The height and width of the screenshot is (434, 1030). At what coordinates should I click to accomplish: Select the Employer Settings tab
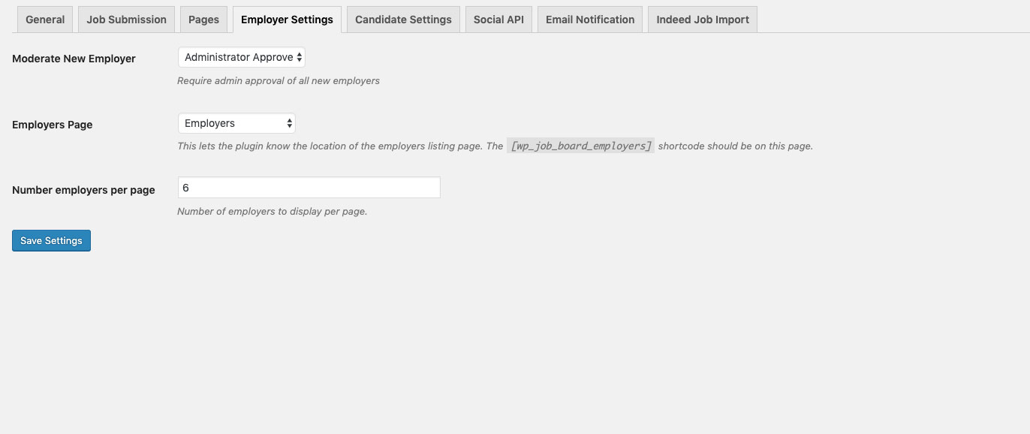click(287, 20)
